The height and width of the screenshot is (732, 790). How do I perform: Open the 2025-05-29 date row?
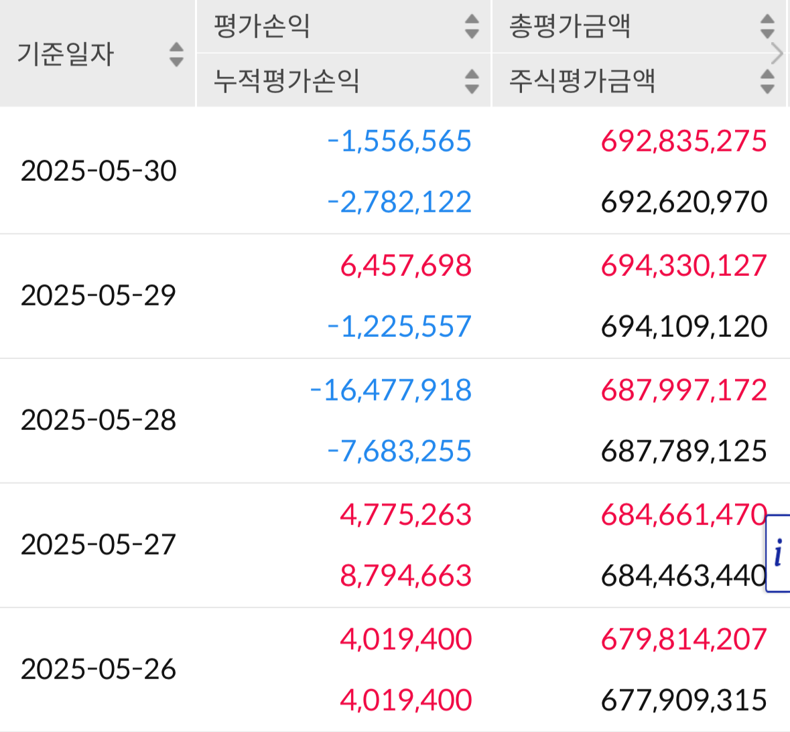pyautogui.click(x=395, y=296)
